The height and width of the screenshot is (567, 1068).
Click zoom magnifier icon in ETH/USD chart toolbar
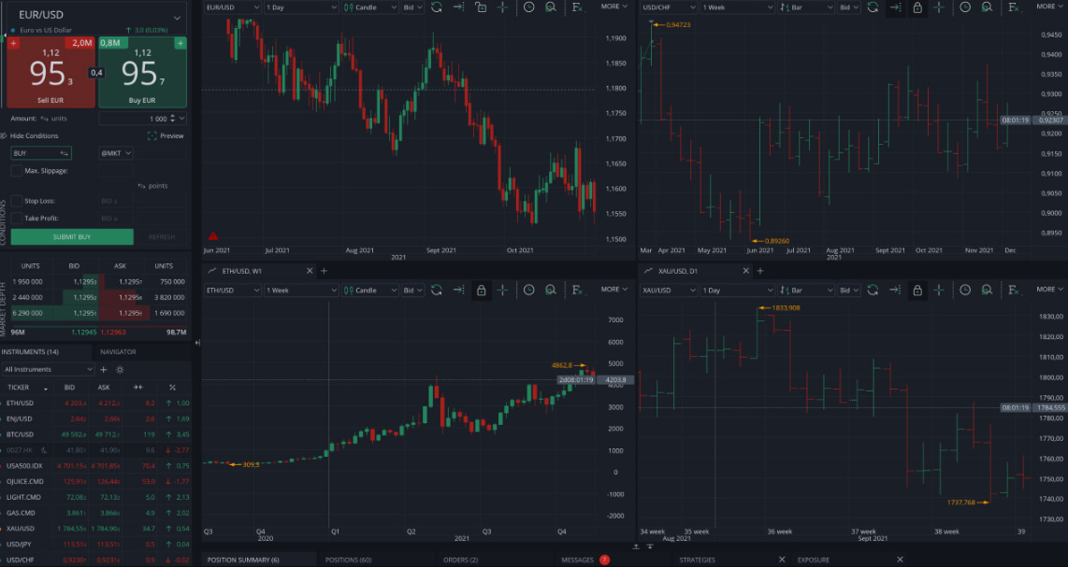tap(551, 290)
